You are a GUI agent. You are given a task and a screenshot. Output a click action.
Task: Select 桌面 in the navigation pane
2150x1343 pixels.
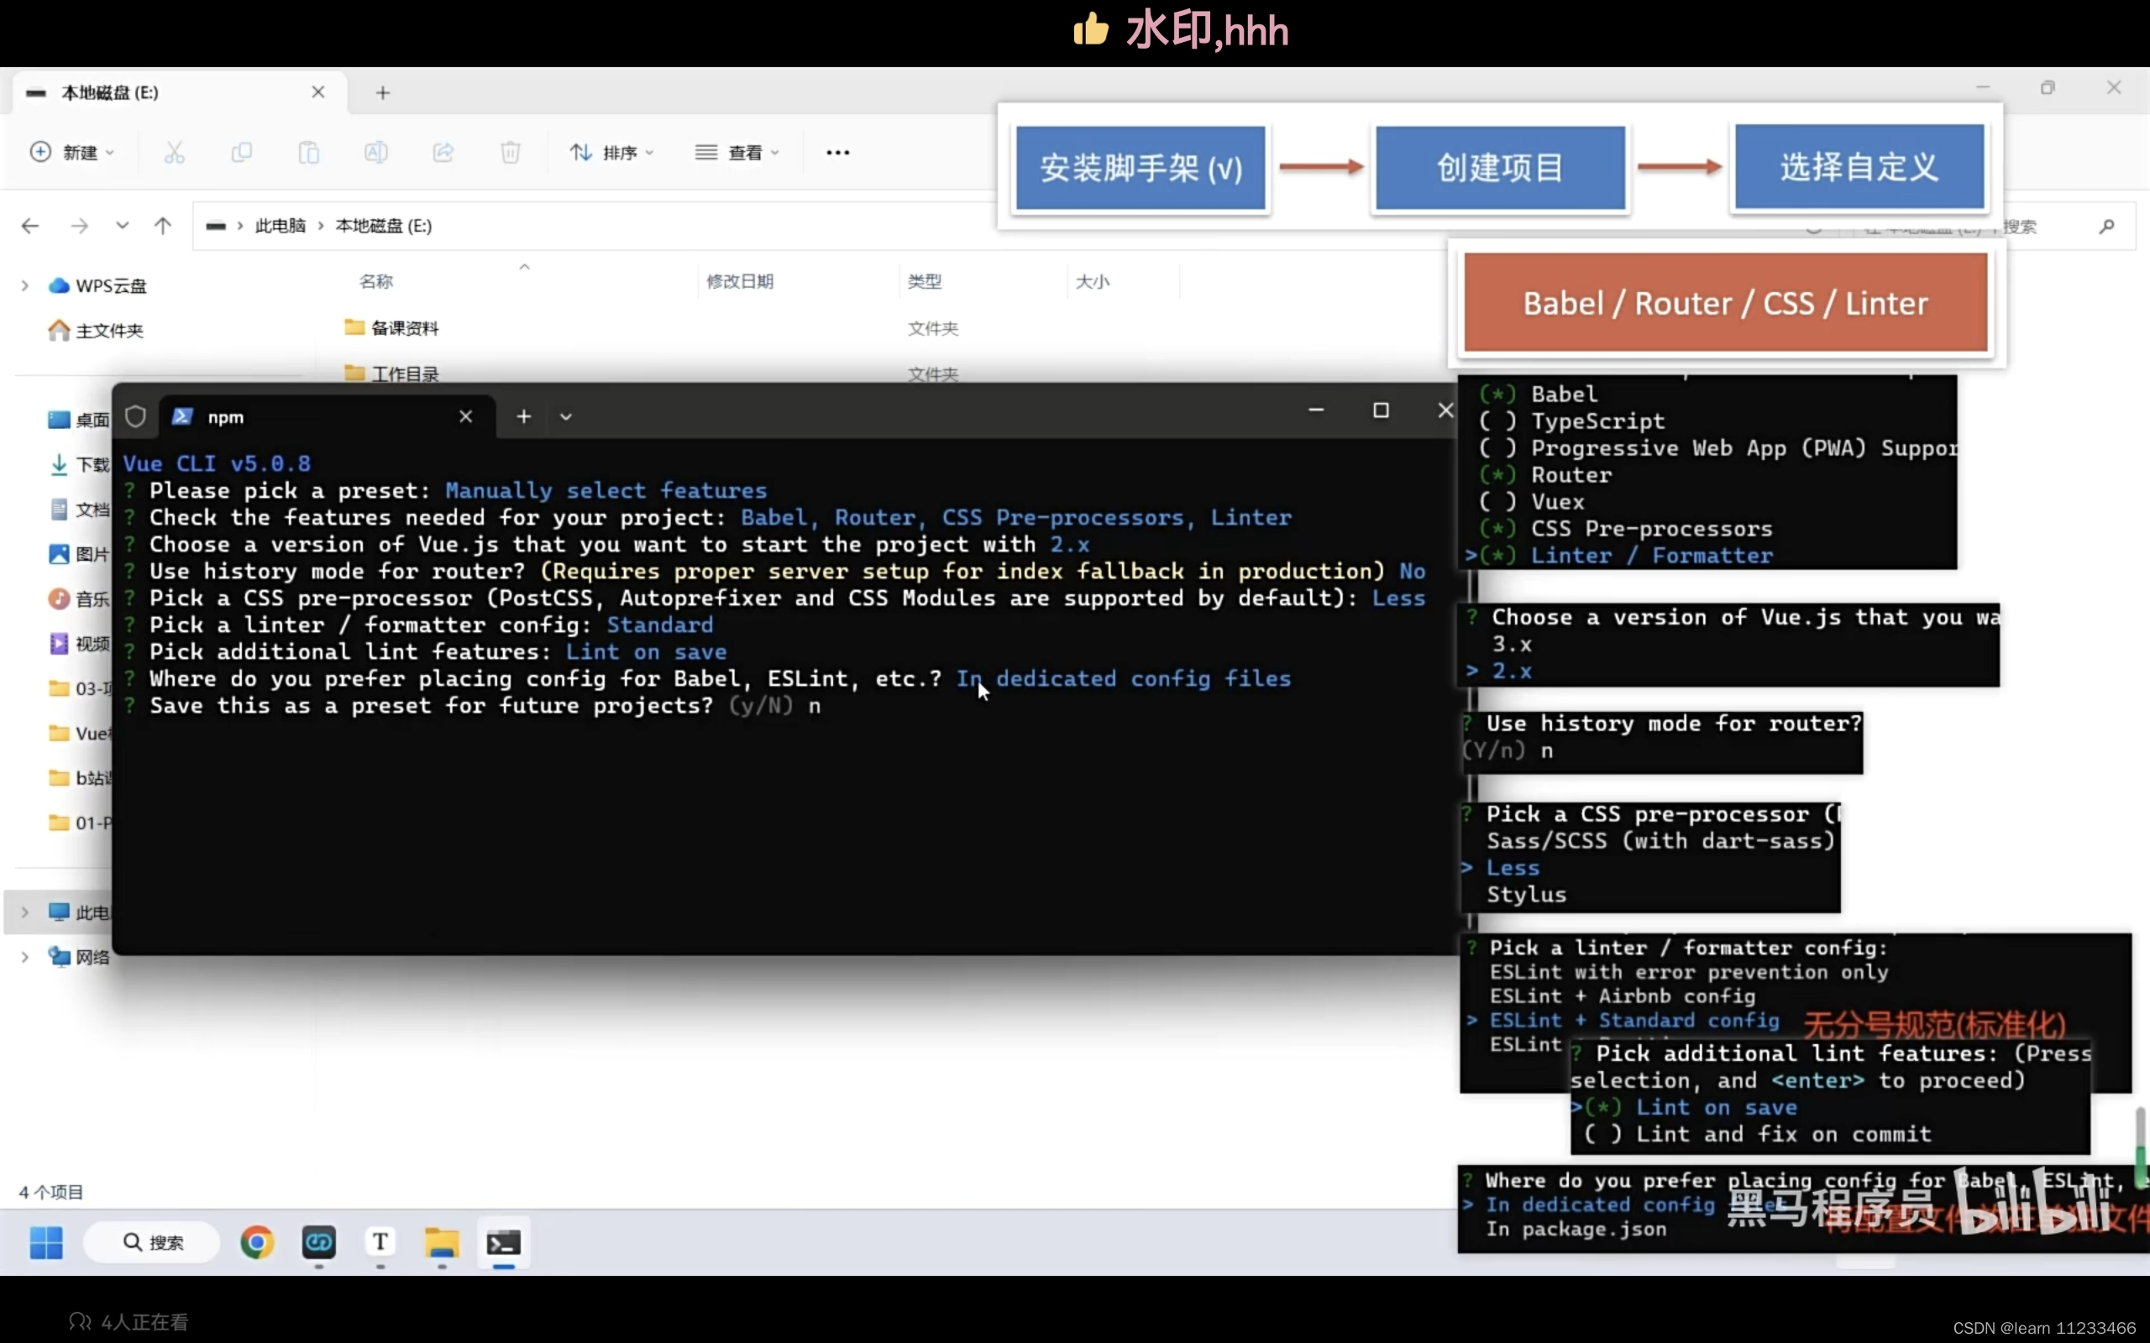(79, 419)
